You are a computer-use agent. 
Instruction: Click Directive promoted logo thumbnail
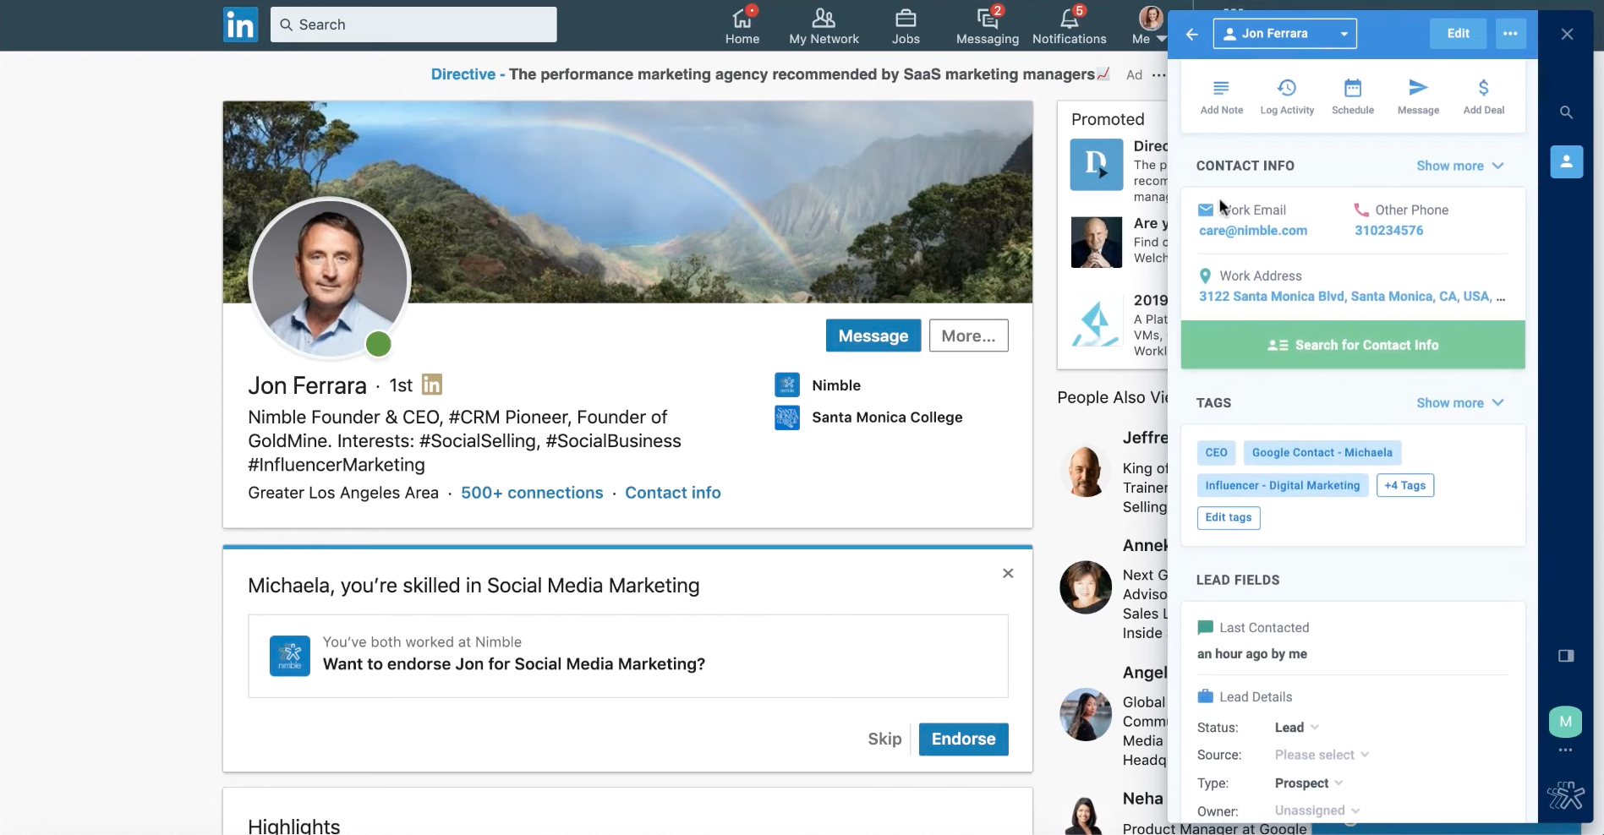tap(1096, 165)
